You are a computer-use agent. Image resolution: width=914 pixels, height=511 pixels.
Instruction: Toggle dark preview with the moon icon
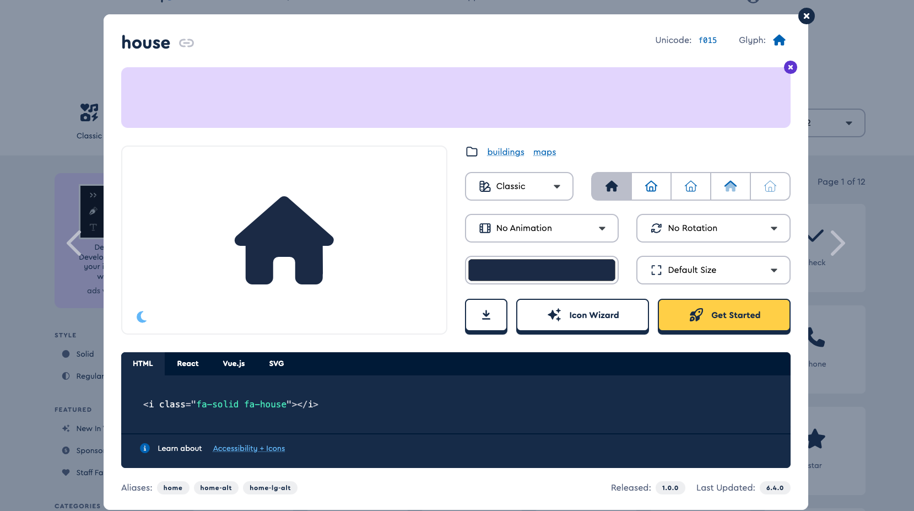coord(142,317)
